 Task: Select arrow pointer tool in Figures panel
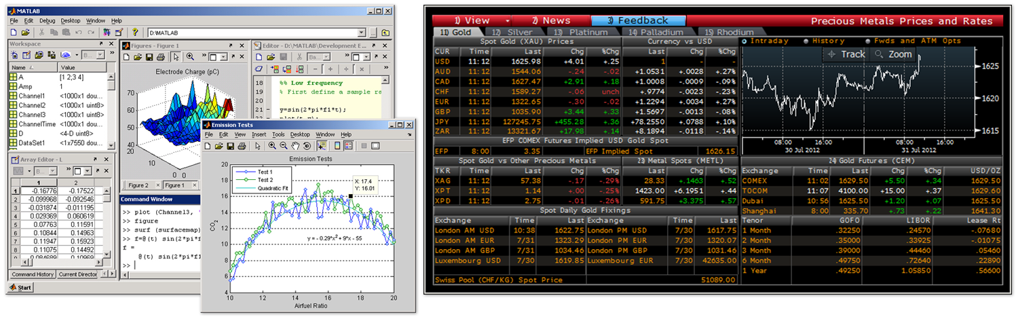point(176,57)
